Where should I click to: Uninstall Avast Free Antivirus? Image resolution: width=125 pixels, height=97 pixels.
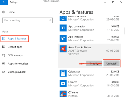click(112, 63)
